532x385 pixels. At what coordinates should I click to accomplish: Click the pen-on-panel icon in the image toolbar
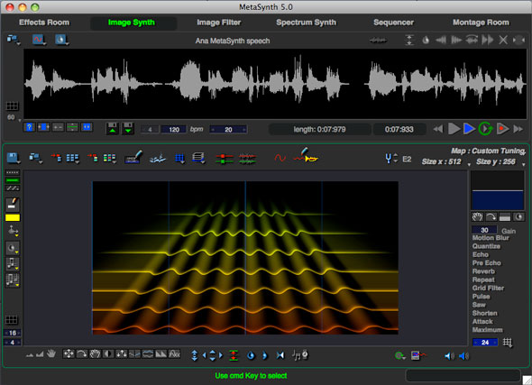pos(133,157)
